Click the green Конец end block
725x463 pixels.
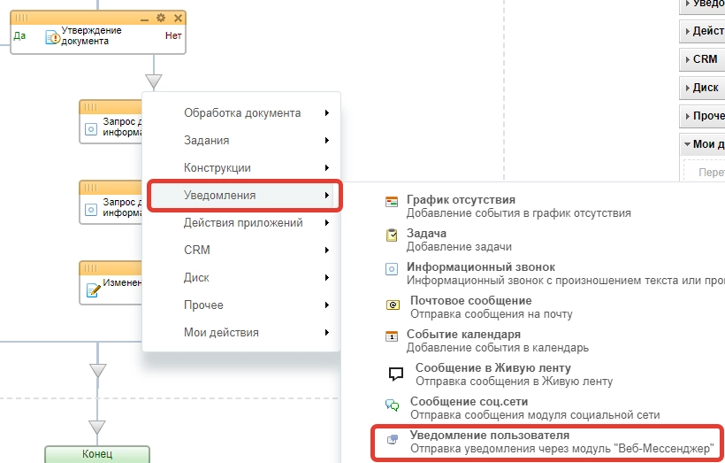(x=97, y=454)
